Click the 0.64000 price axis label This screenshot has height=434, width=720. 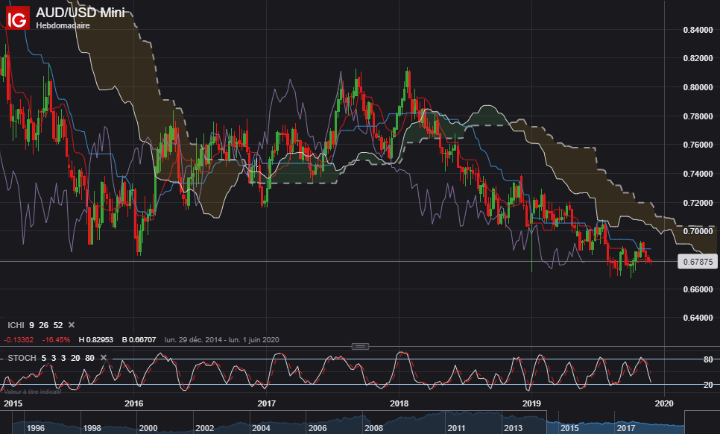(x=698, y=318)
